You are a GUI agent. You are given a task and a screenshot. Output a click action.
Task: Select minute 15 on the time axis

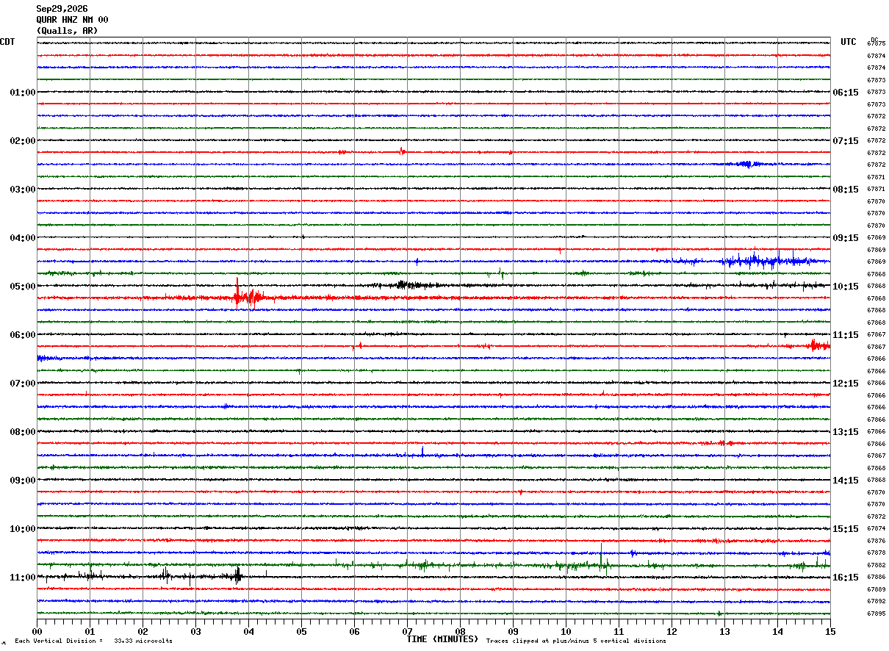point(830,631)
